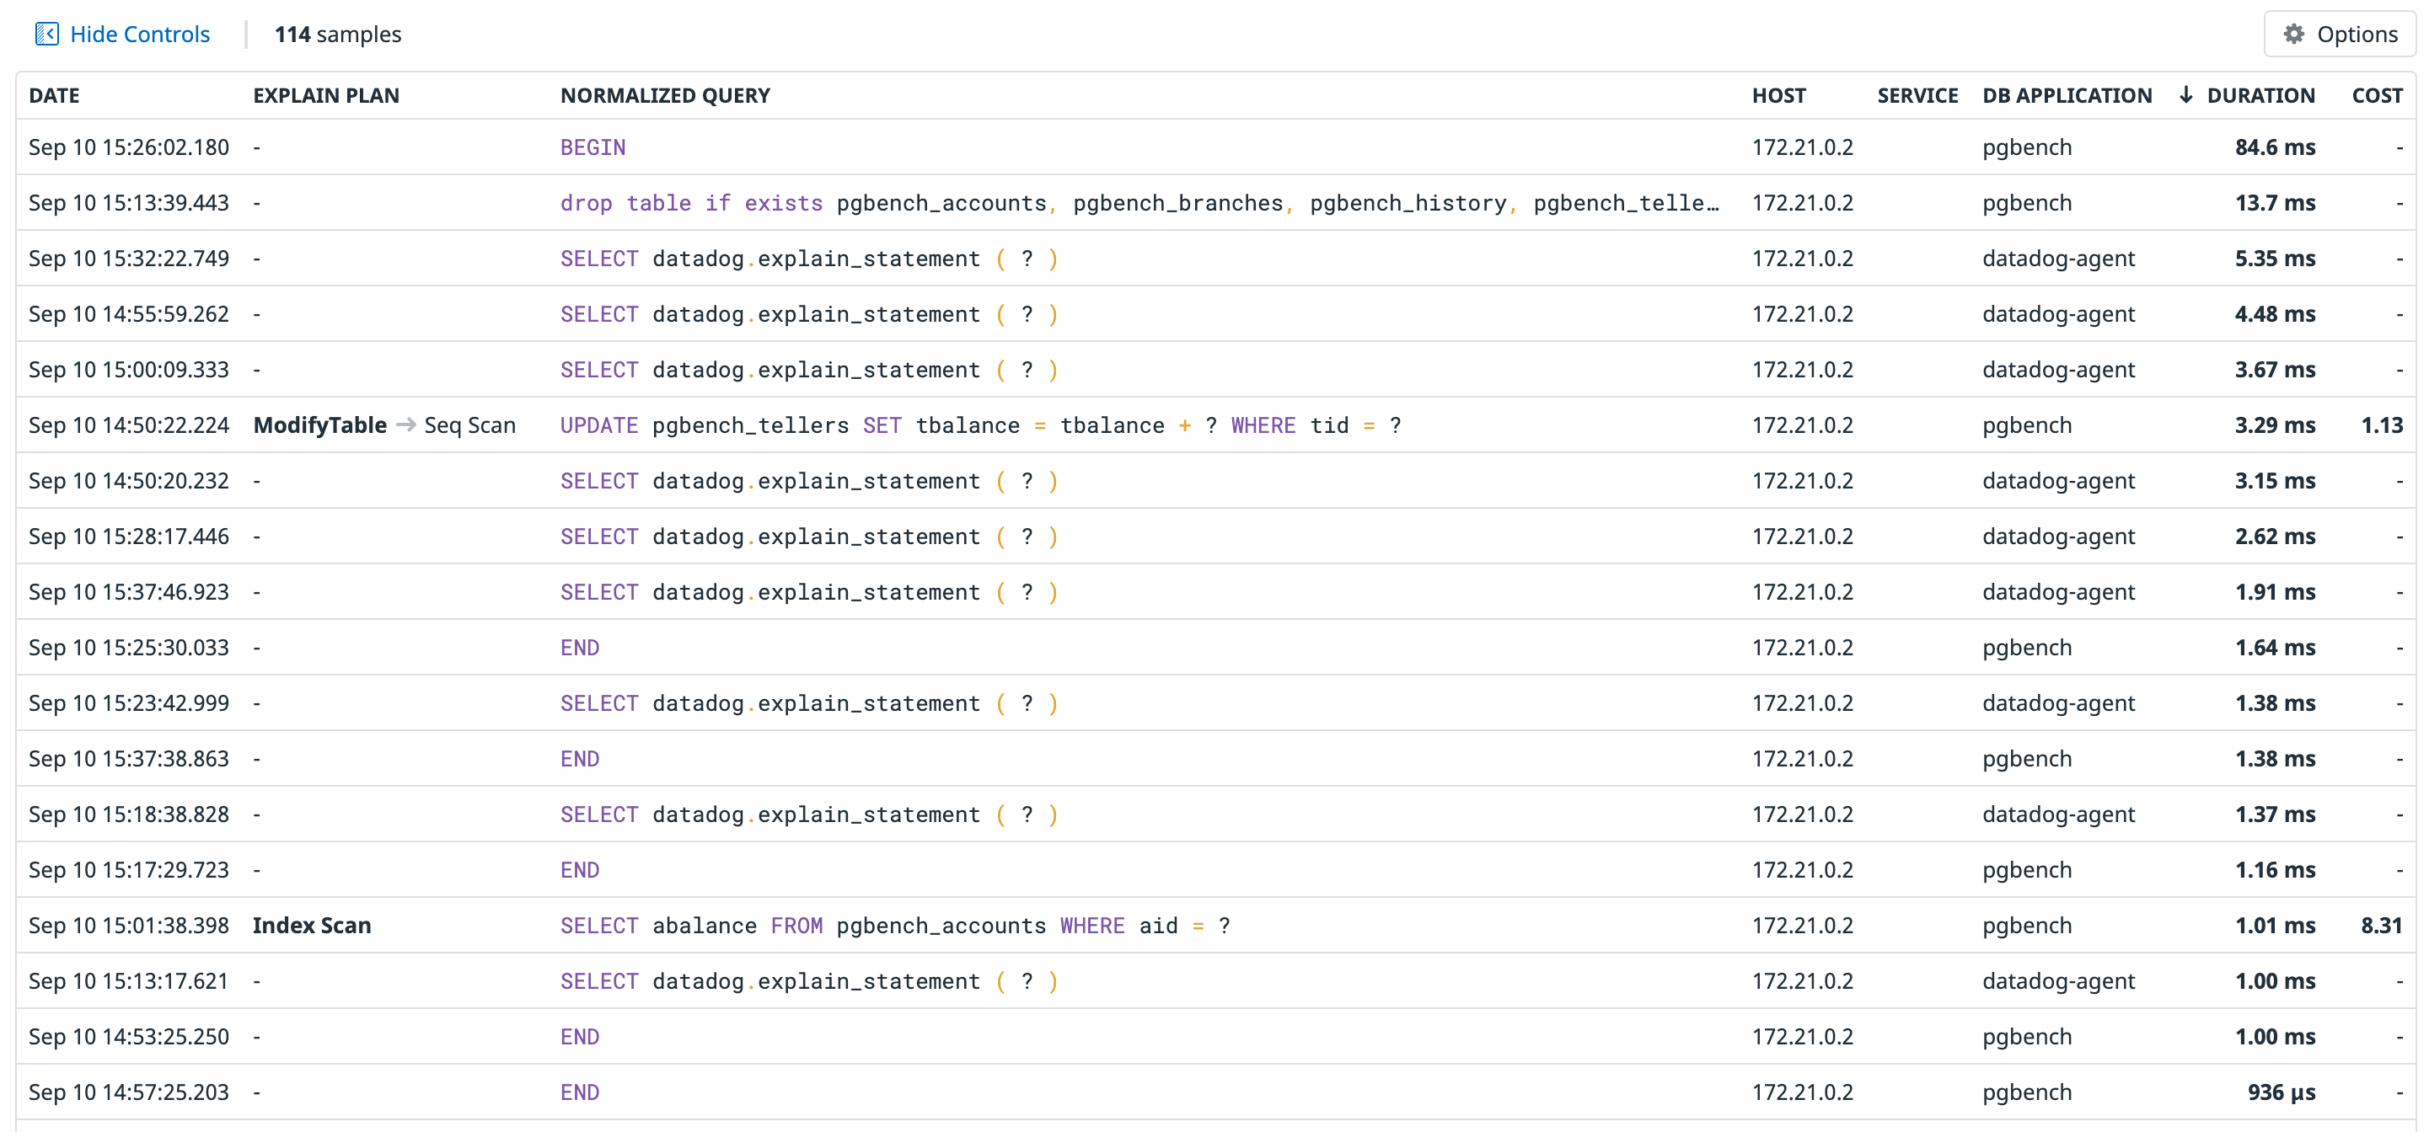Click the EXPLAIN PLAN column header
2429x1132 pixels.
(325, 95)
